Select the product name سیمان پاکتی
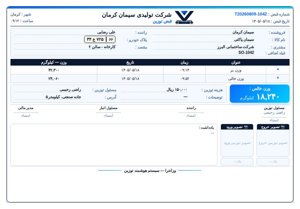This screenshot has width=300, height=209. pos(244,40)
